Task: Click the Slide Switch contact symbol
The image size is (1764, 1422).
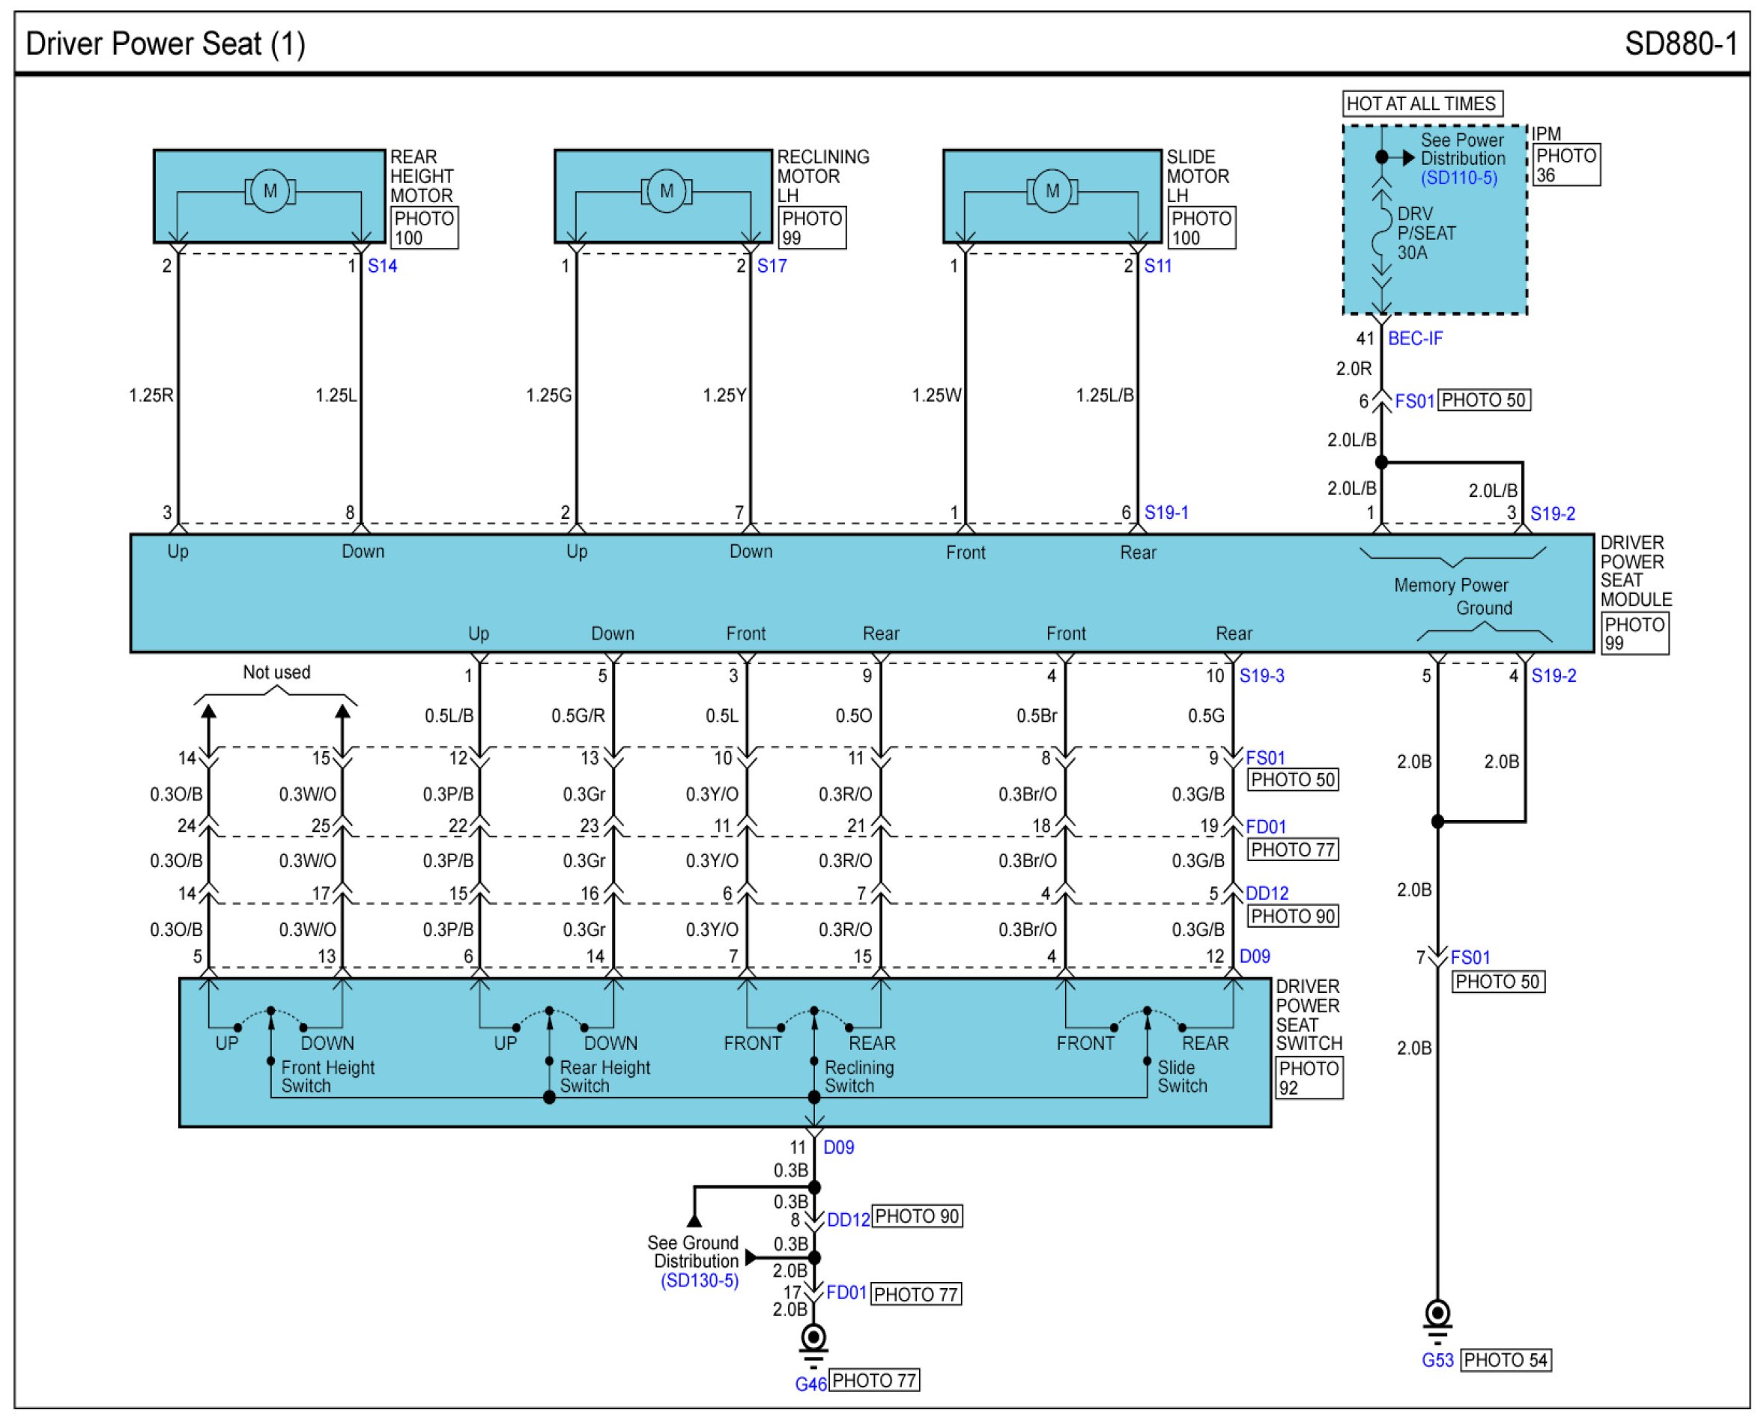Action: click(1147, 1021)
